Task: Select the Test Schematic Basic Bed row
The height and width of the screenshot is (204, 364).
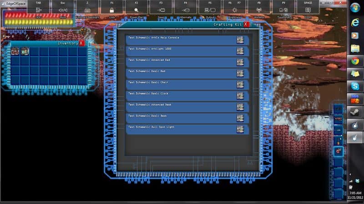Action: pos(187,73)
